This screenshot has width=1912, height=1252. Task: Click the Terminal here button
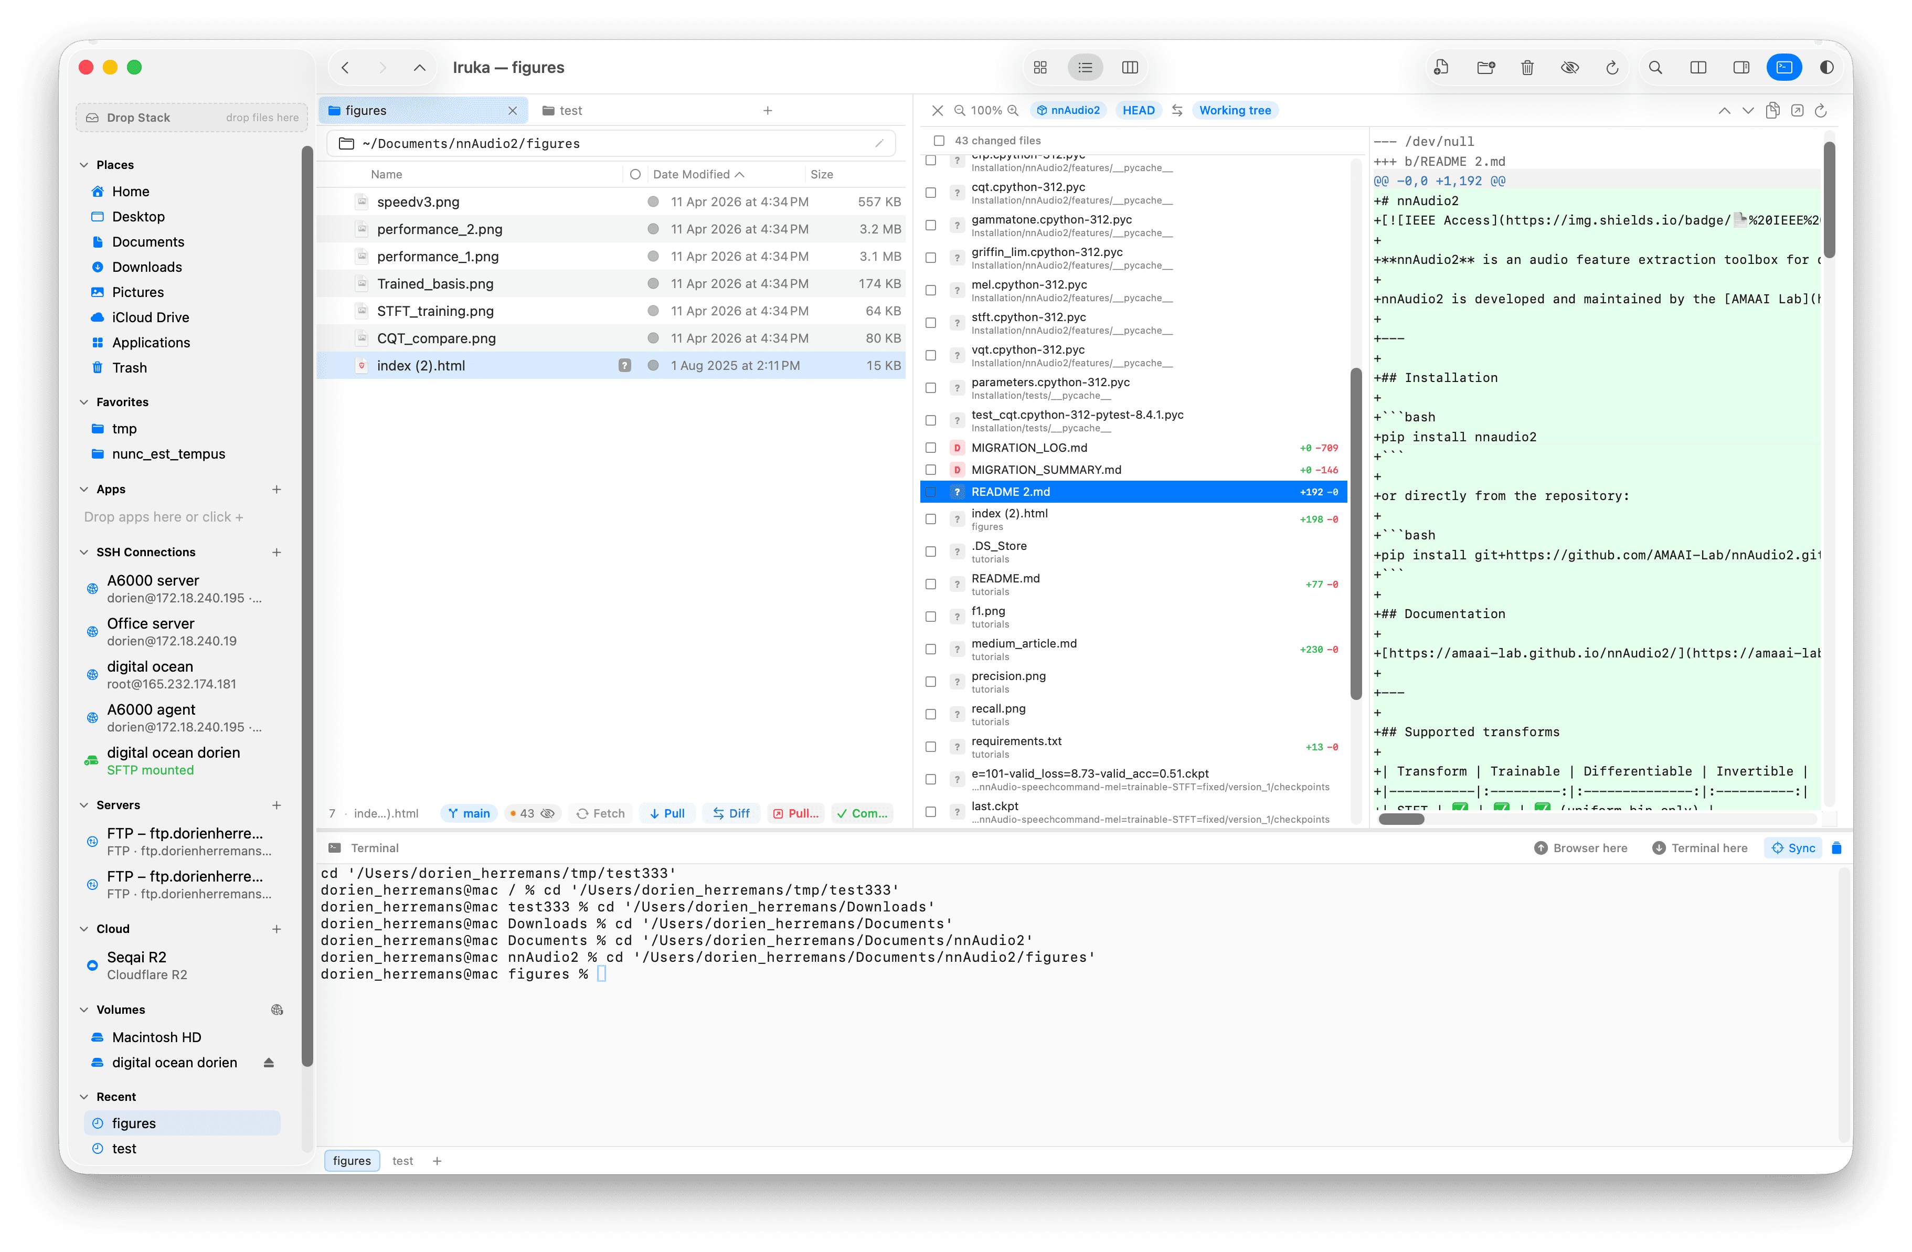(1700, 848)
